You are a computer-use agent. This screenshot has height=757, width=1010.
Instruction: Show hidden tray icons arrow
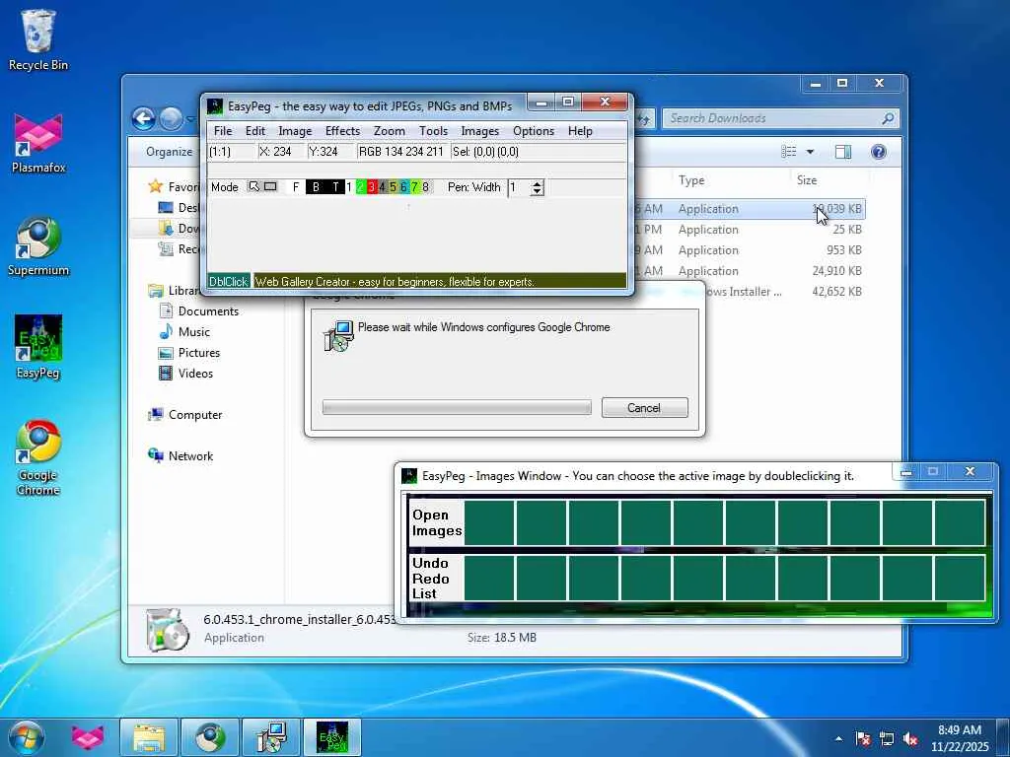click(x=838, y=738)
